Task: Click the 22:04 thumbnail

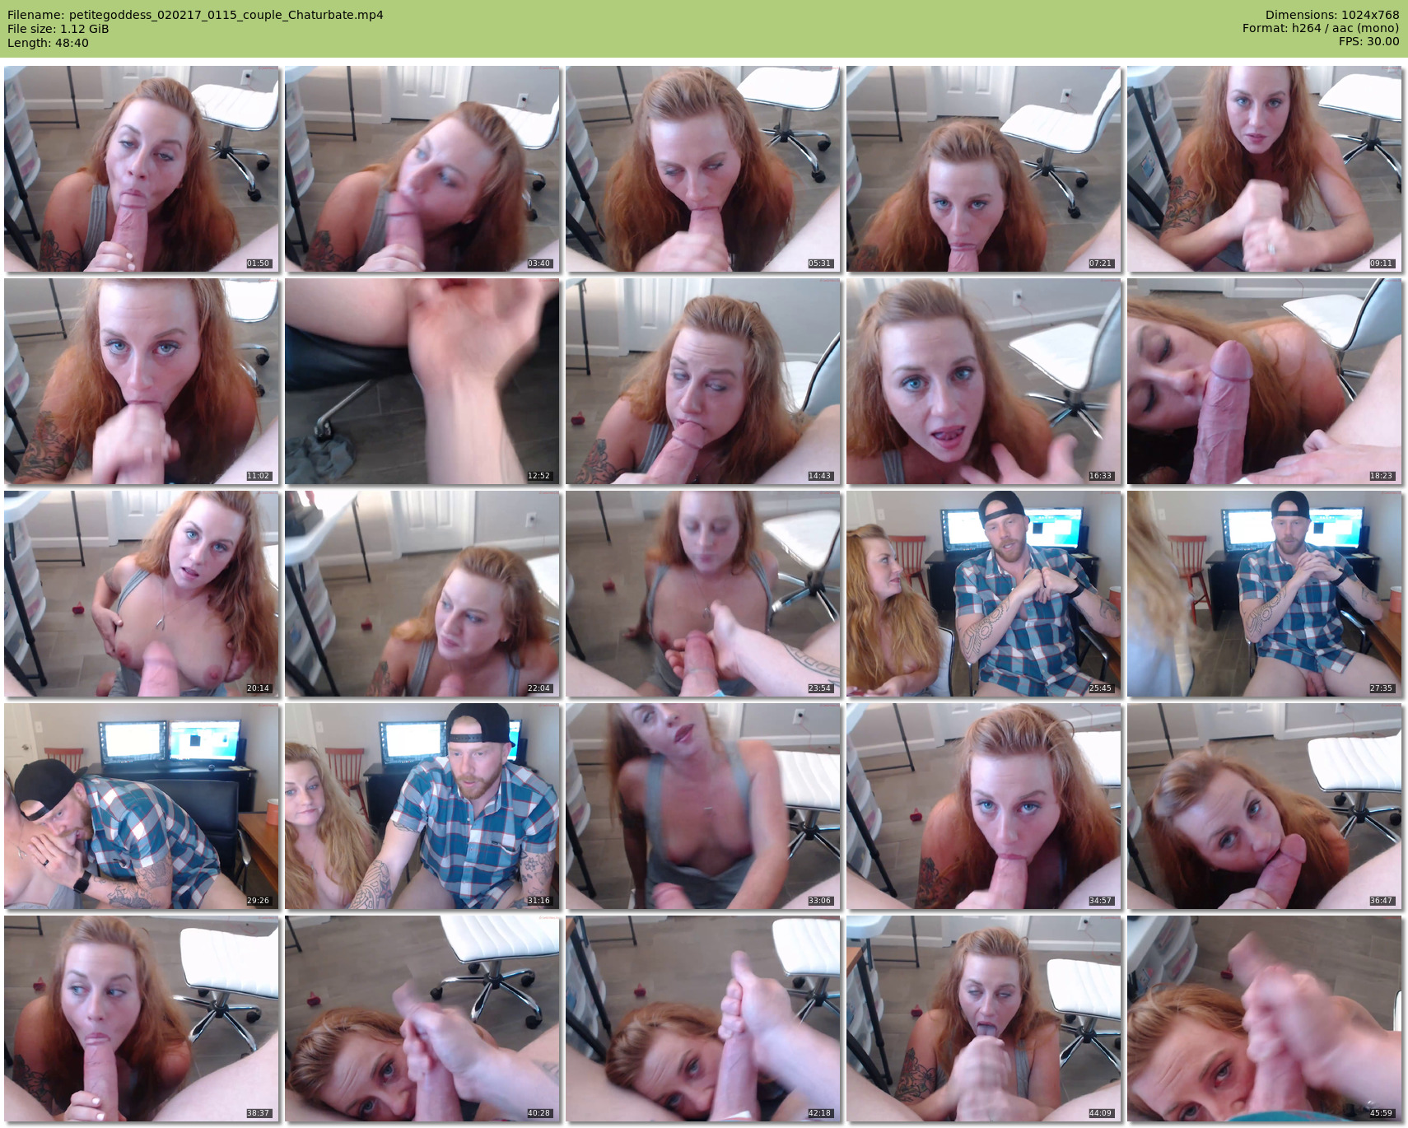Action: [x=422, y=594]
